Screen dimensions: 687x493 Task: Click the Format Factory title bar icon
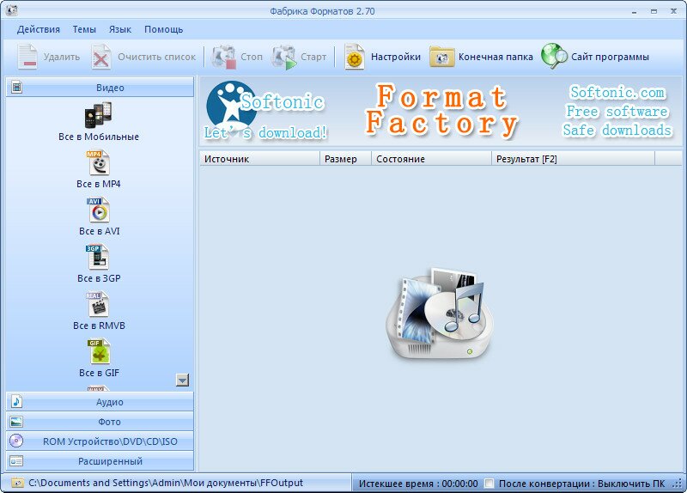click(12, 10)
